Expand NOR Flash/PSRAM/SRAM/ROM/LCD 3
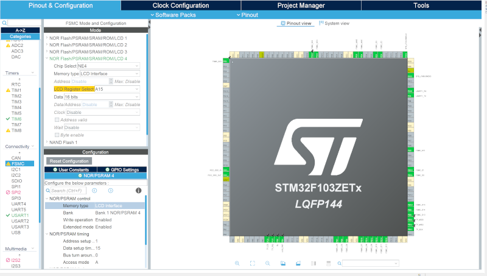The image size is (487, 276). tap(47, 52)
